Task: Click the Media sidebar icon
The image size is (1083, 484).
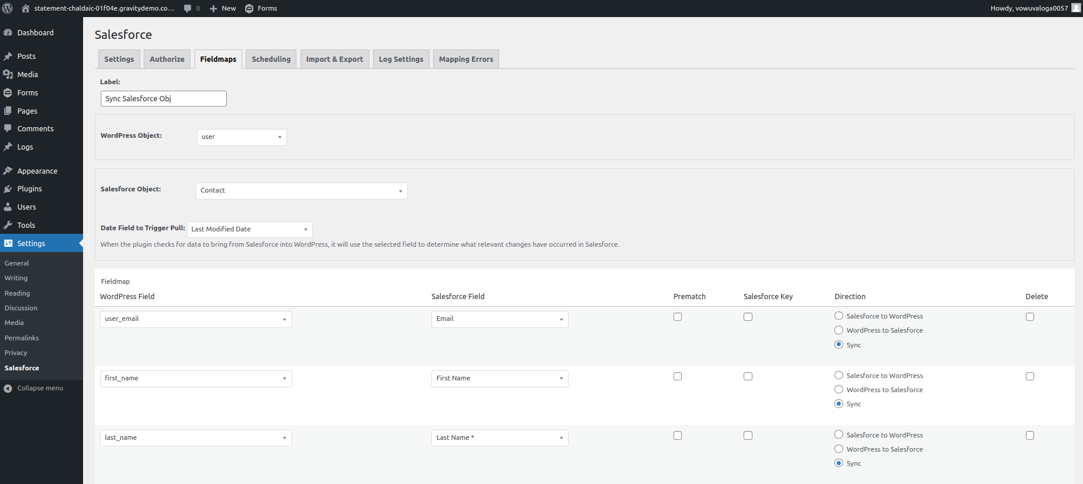Action: (8, 75)
